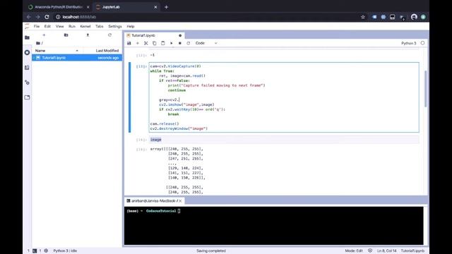
Task: Click the localhost address bar
Action: [208, 17]
